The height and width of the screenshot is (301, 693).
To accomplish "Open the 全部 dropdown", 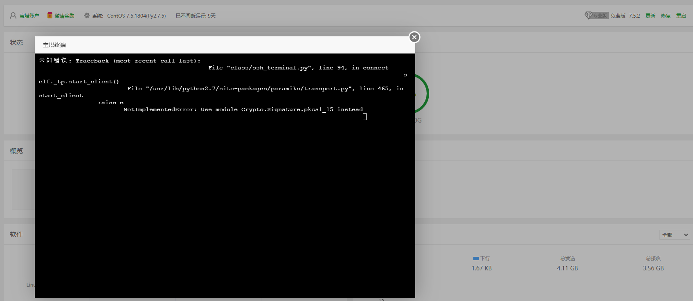I will tap(675, 235).
